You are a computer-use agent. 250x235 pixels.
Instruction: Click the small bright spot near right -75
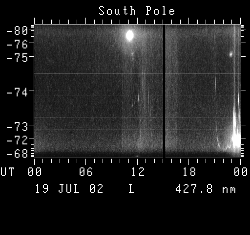point(231,54)
